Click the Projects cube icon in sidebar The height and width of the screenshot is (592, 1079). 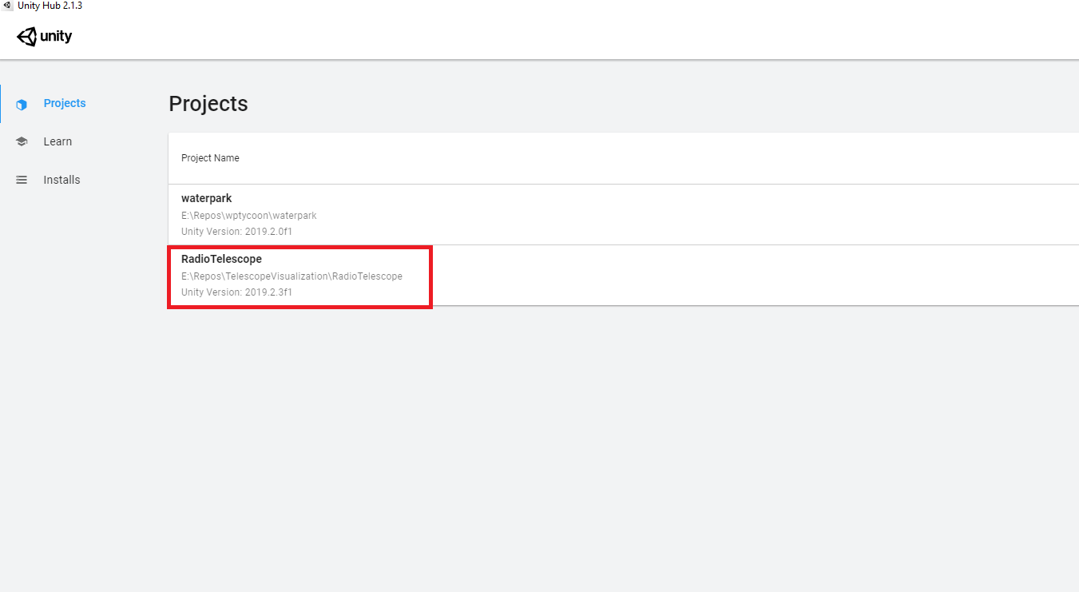22,104
